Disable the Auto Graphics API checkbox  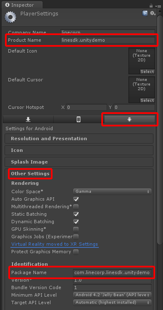click(x=76, y=199)
